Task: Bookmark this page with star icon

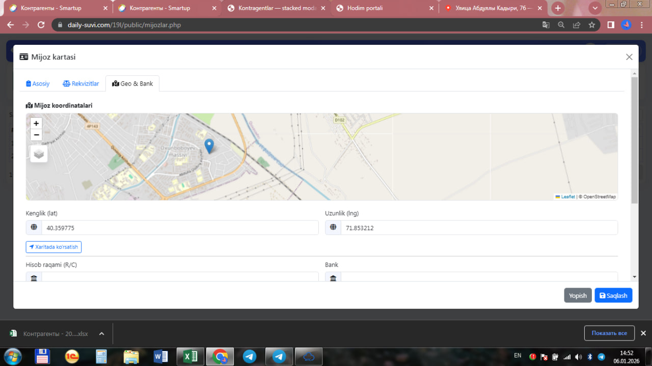Action: tap(591, 24)
